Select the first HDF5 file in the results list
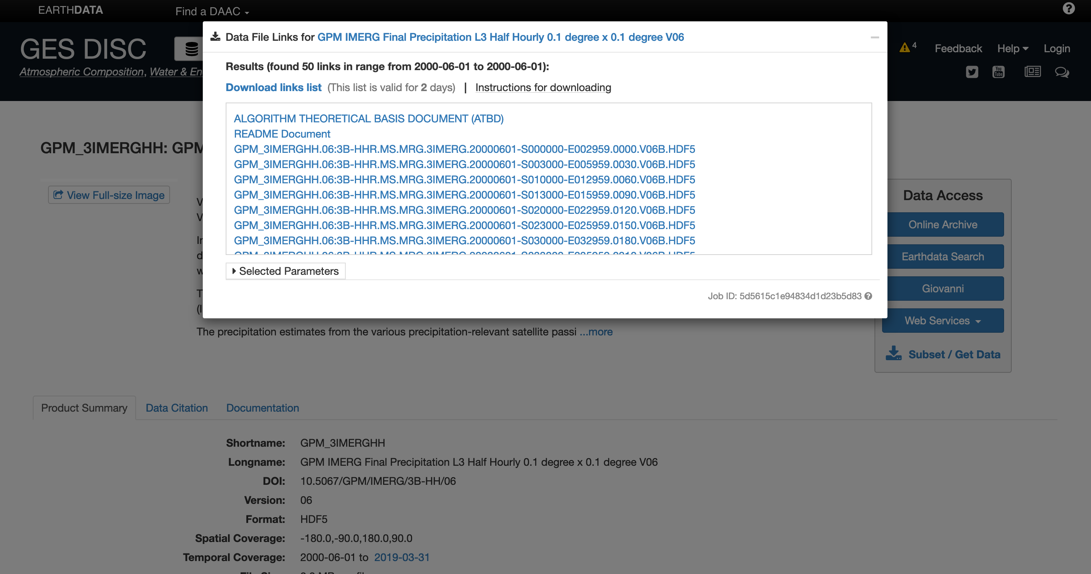 tap(464, 149)
